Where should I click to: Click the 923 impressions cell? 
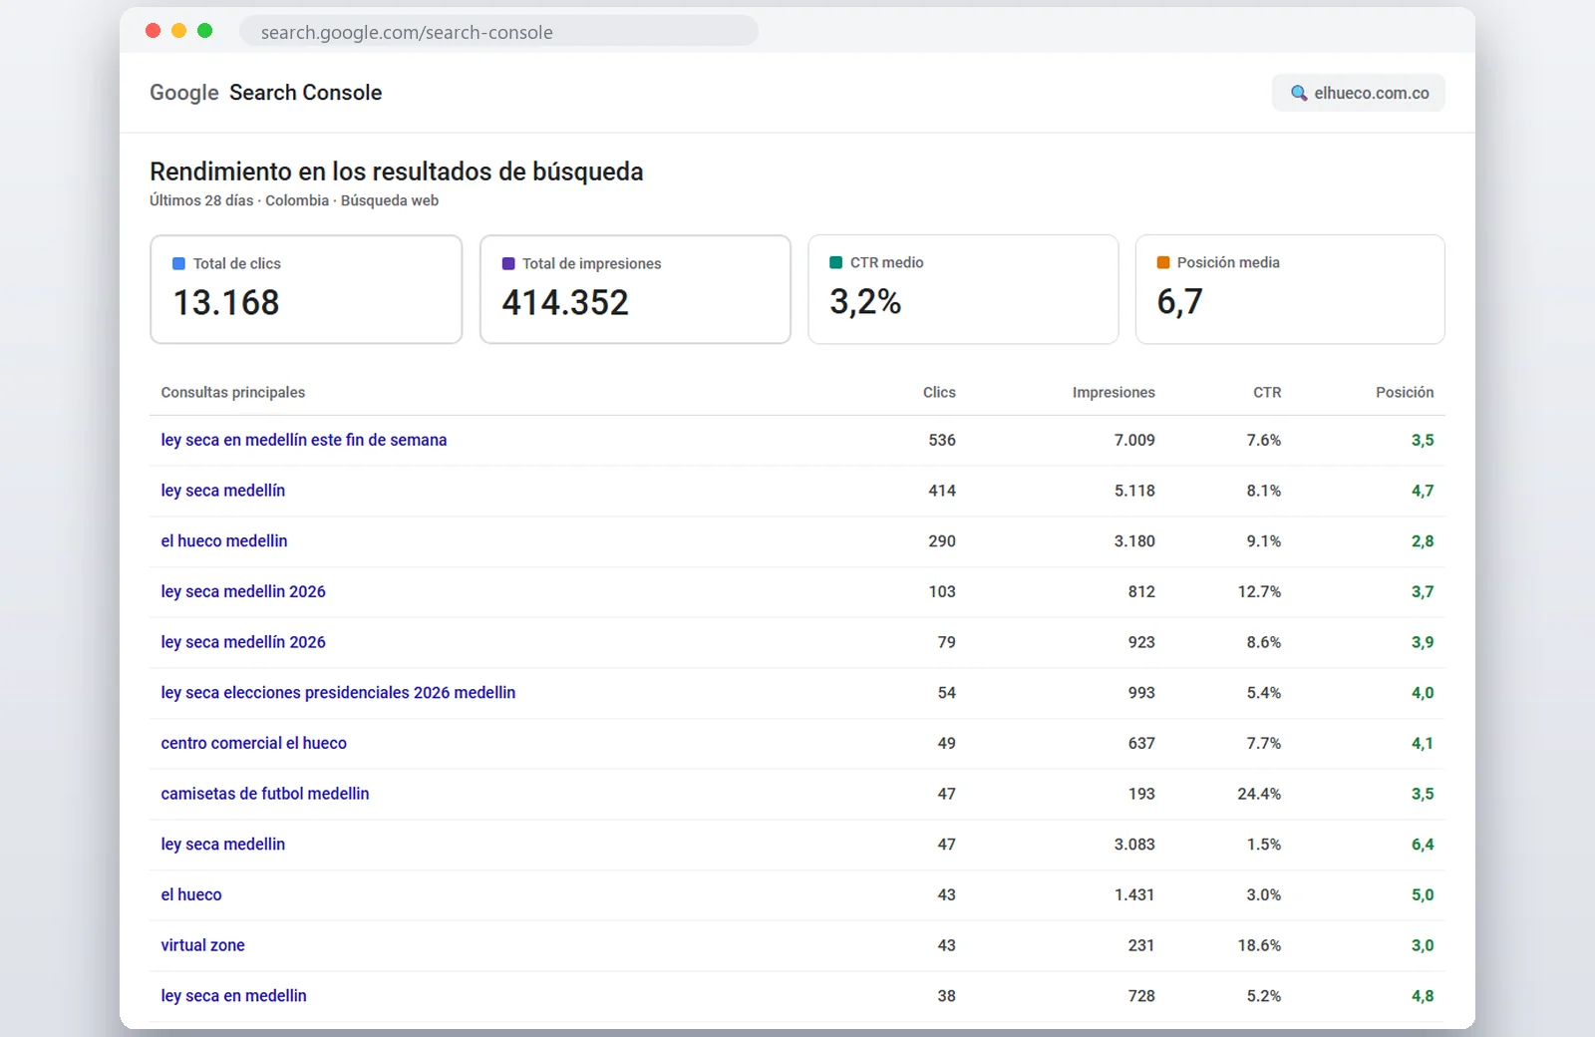(x=1141, y=642)
